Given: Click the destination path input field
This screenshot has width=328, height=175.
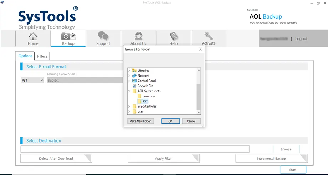Looking at the screenshot, I should click(x=135, y=149).
